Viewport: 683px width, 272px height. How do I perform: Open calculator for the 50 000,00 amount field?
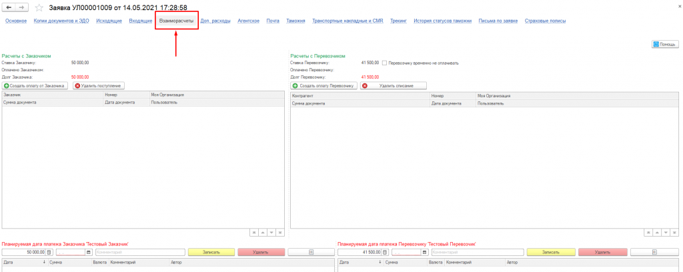[49, 252]
